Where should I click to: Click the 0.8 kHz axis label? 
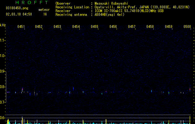(3, 87)
